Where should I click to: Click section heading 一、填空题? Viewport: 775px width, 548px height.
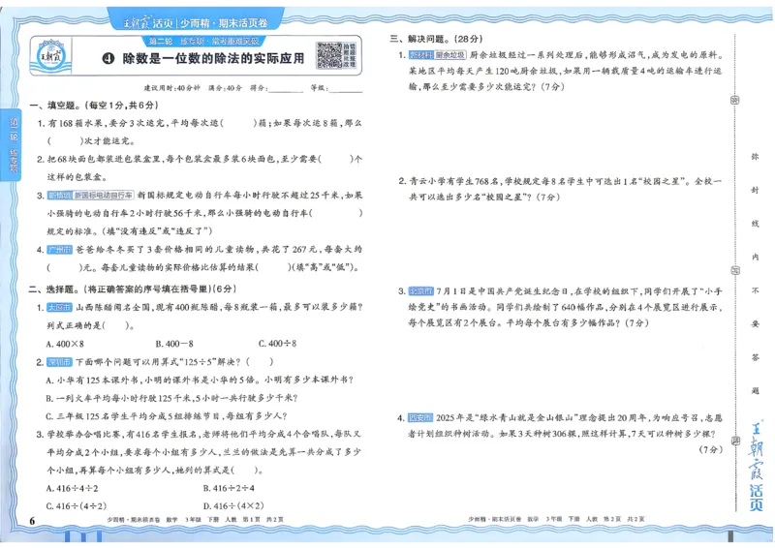94,106
